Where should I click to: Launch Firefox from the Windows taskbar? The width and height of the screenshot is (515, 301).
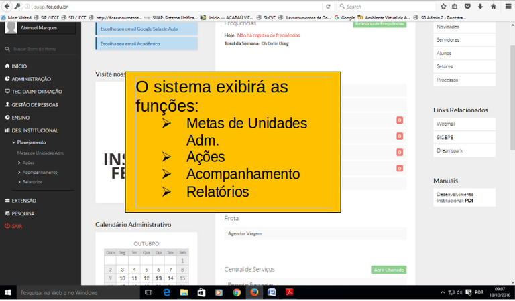[x=254, y=292]
